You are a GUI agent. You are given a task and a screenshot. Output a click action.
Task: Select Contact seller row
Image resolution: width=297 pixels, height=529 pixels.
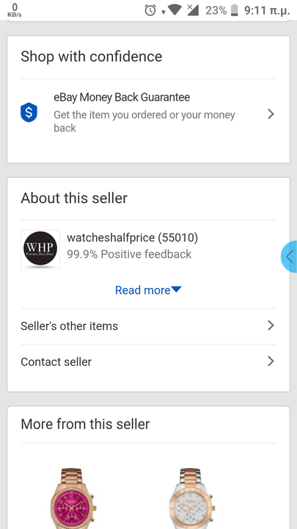coord(148,362)
